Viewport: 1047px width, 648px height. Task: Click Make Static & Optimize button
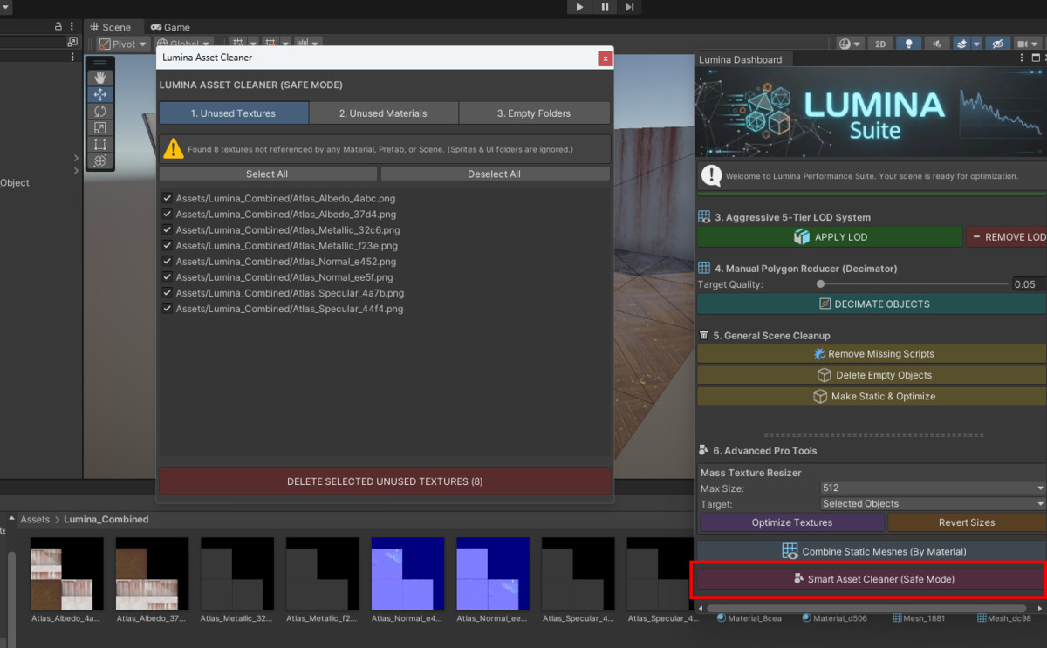click(872, 396)
